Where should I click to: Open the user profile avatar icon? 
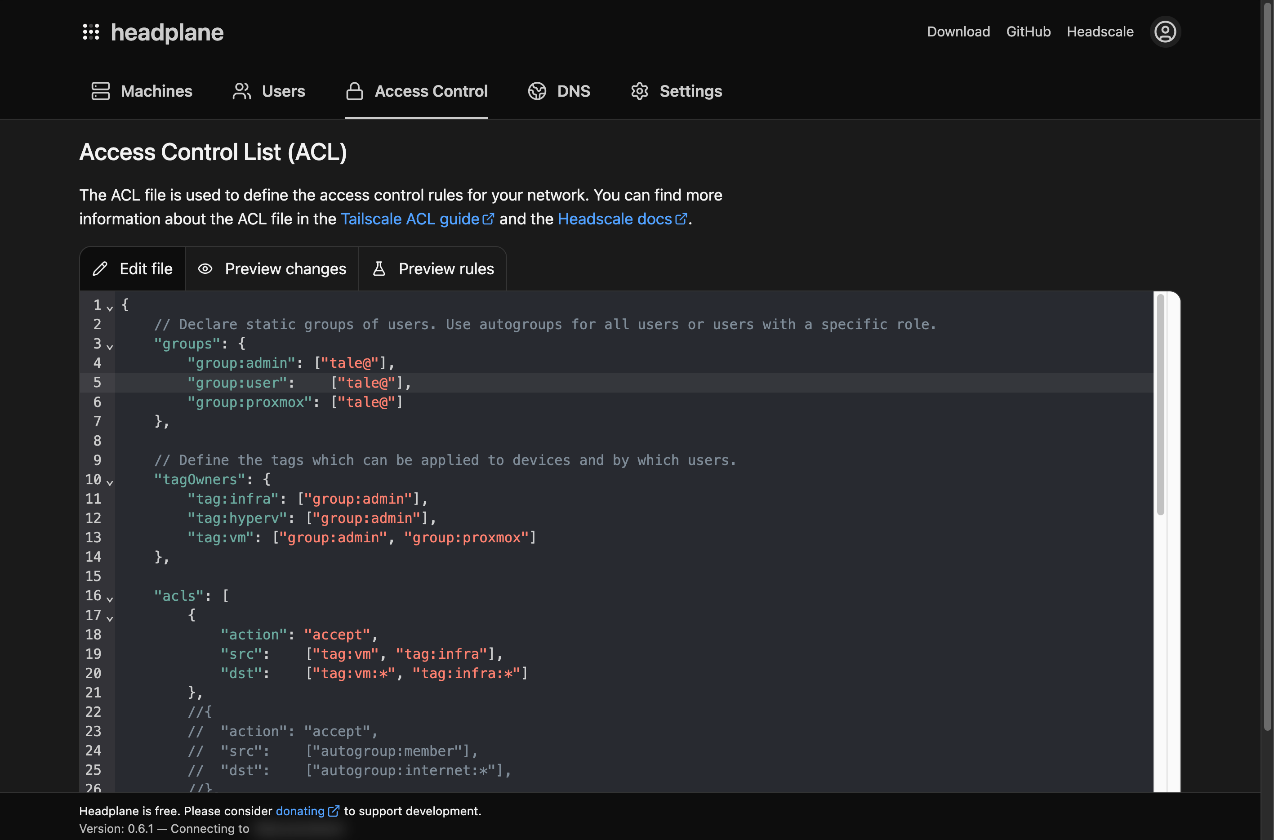1165,31
